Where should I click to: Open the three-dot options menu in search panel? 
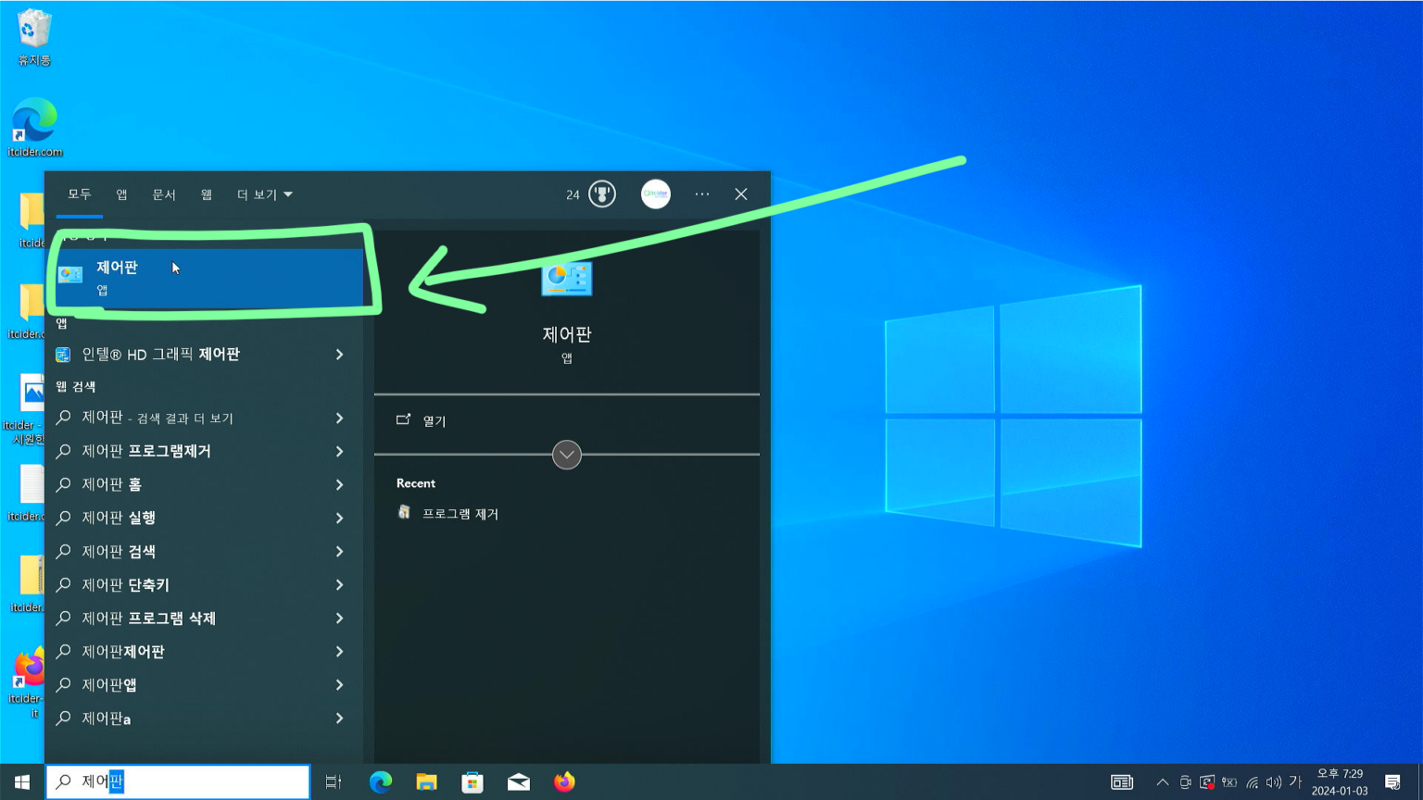tap(702, 194)
